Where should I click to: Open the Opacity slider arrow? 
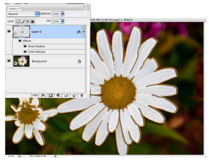coord(63,14)
